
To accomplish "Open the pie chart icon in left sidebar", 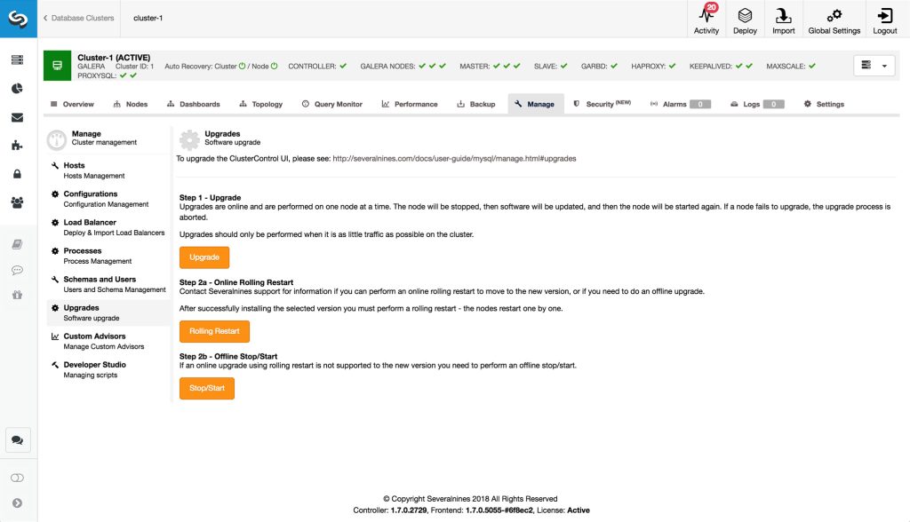I will 17,89.
